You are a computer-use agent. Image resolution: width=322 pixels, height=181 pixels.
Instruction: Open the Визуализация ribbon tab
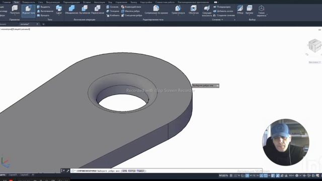click(53, 2)
